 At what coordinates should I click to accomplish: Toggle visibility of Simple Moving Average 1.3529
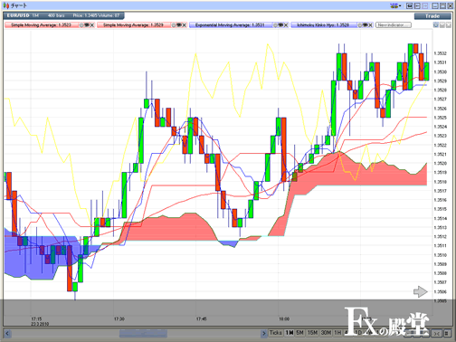point(179,25)
